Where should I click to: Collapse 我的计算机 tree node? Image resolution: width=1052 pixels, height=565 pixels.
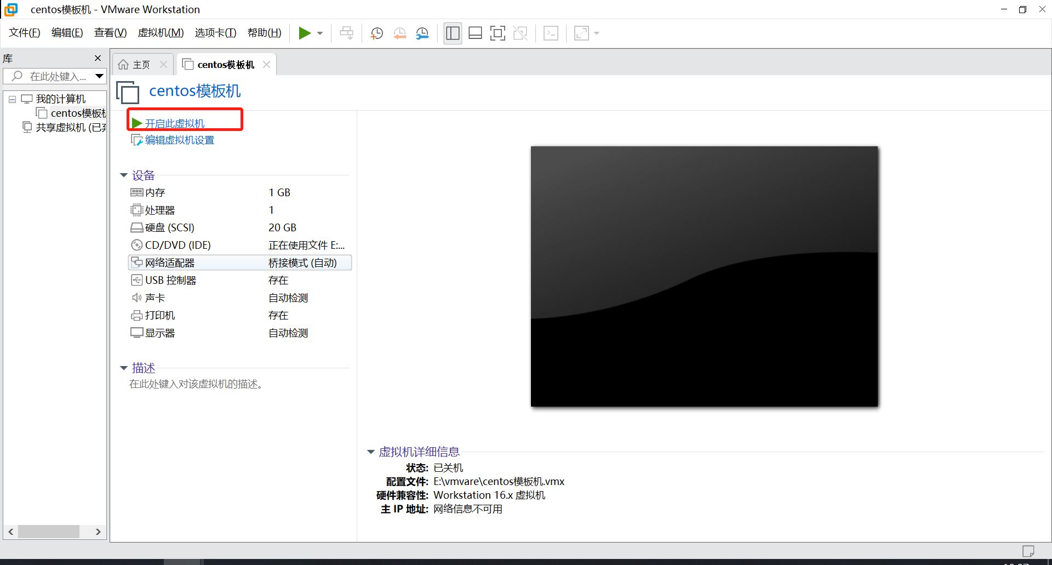(12, 99)
